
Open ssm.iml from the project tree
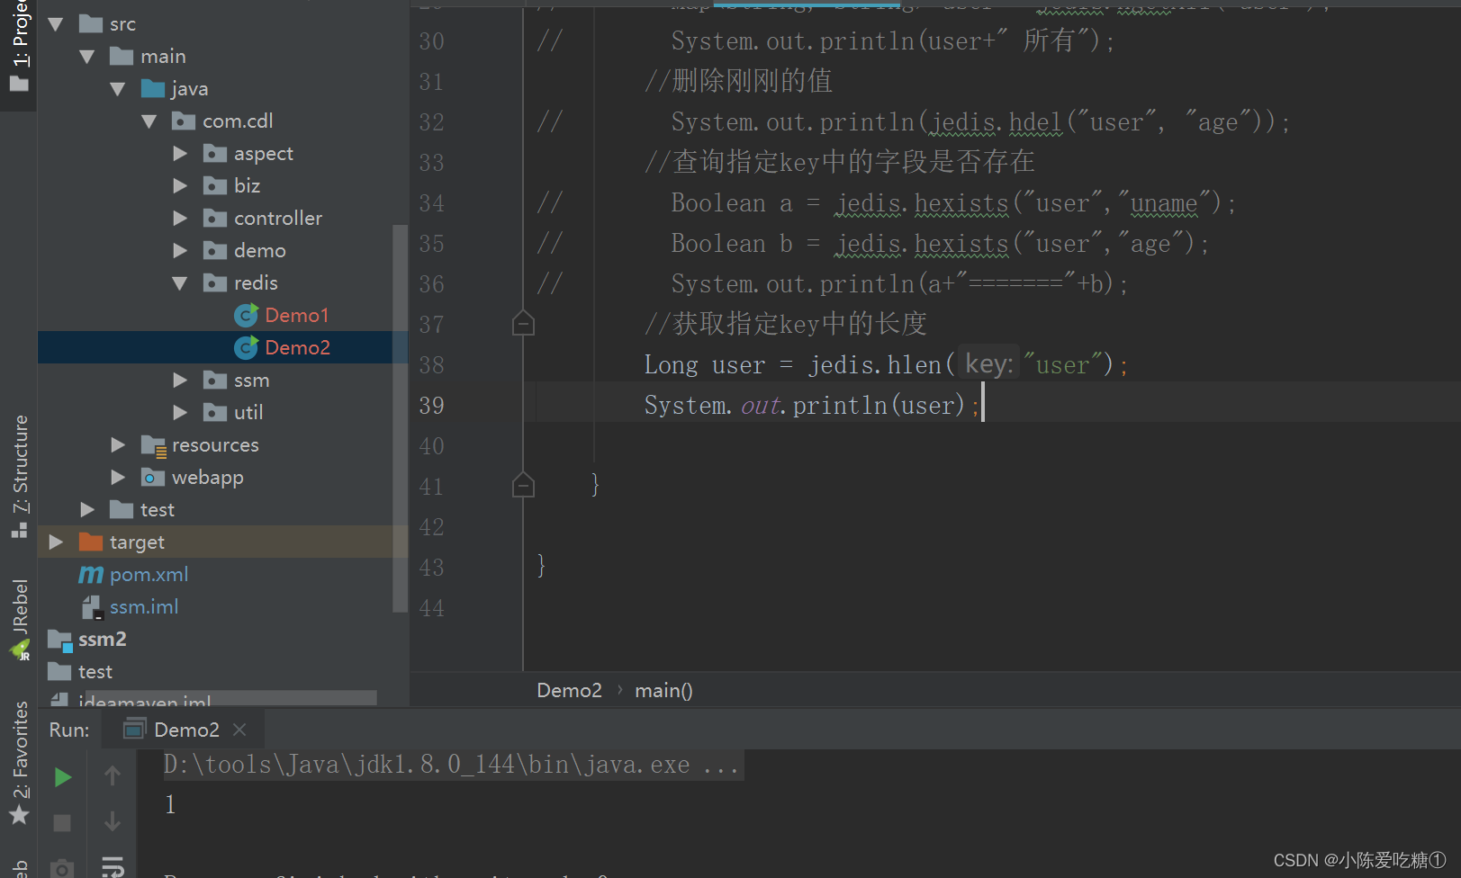[144, 606]
